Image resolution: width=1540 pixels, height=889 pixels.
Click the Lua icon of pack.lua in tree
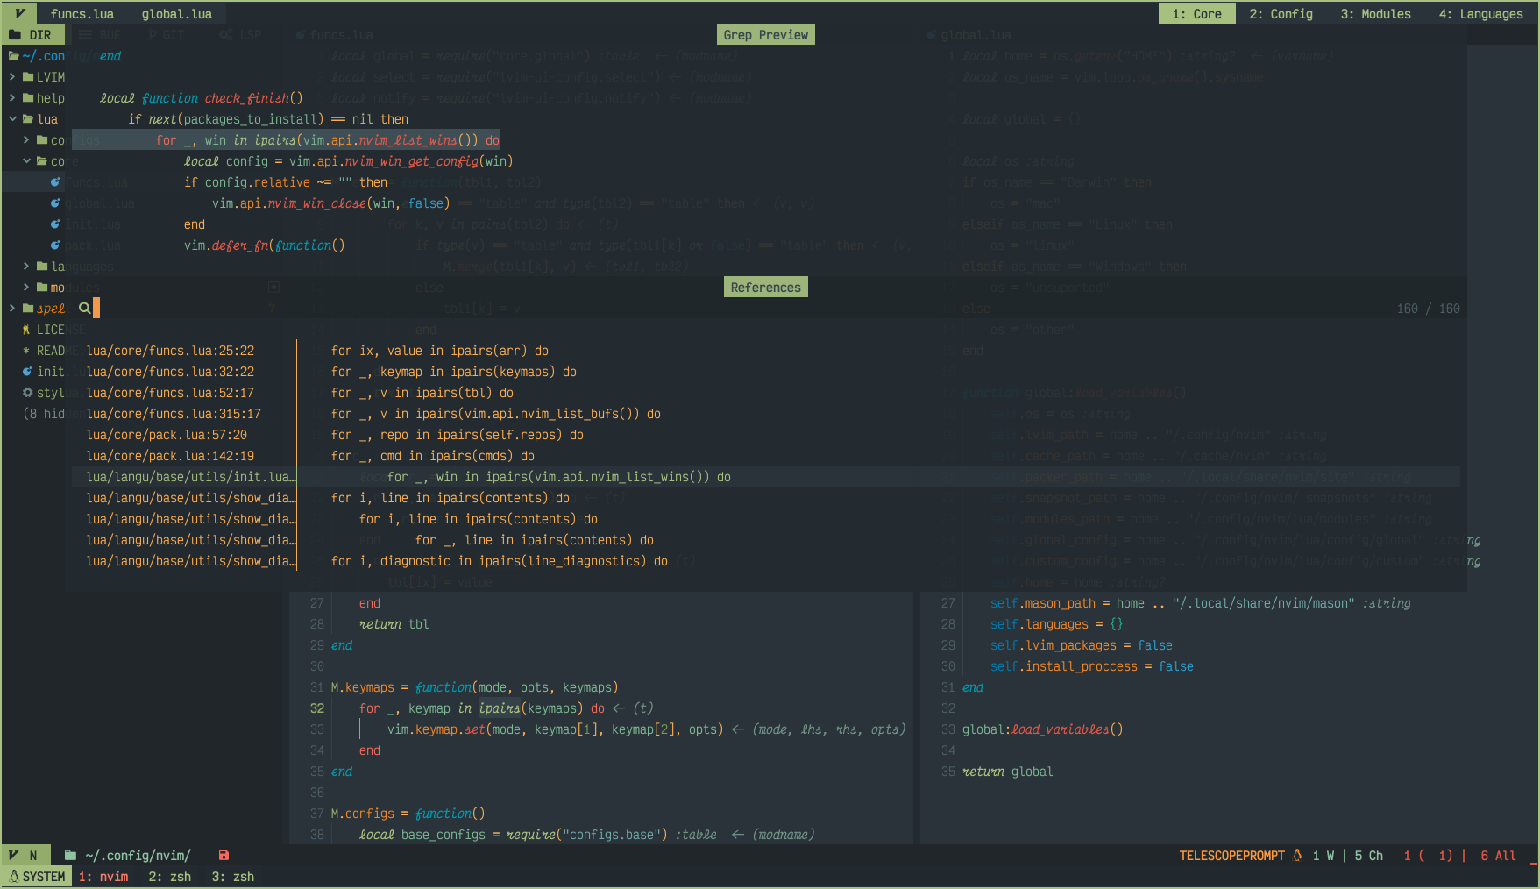(55, 245)
